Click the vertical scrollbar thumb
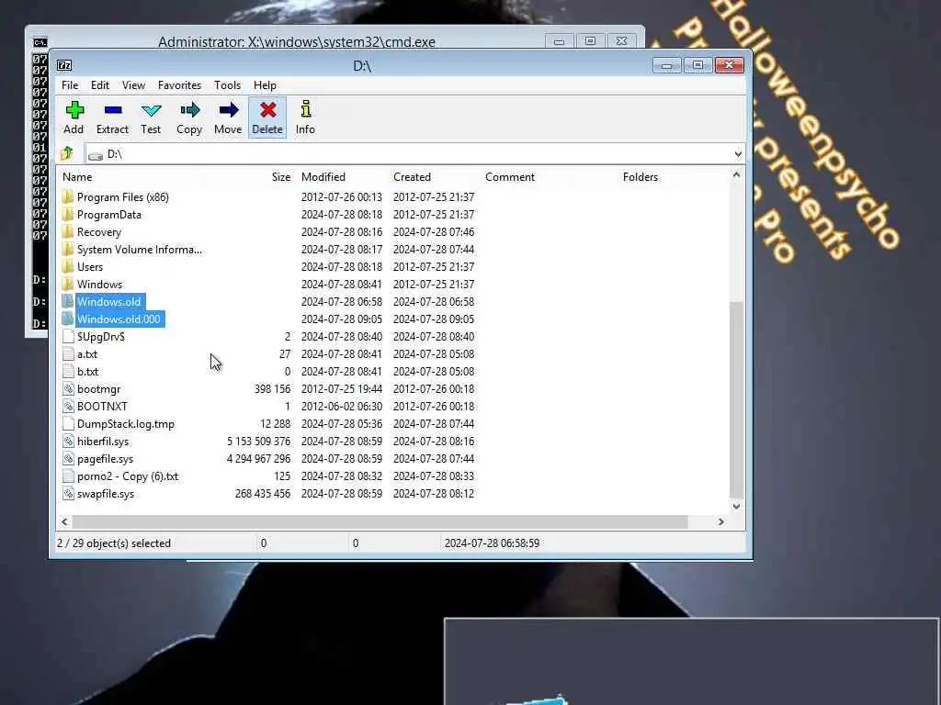 736,398
